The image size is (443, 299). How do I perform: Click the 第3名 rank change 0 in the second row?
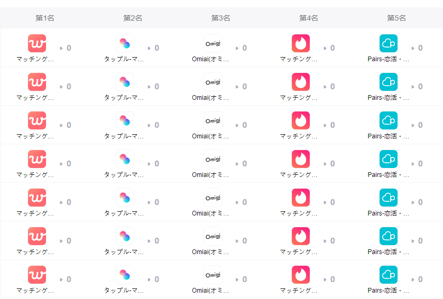[241, 87]
